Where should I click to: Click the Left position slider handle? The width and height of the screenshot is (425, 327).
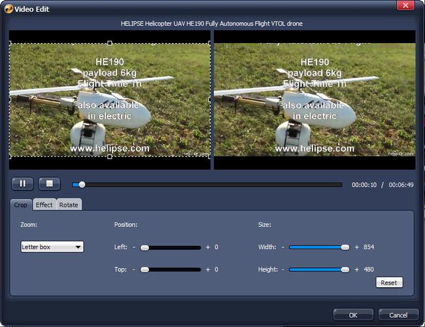coord(144,248)
